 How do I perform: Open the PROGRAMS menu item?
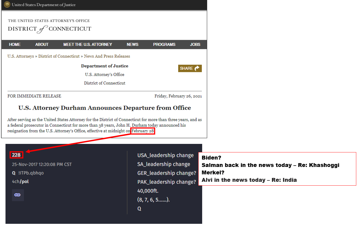pos(164,44)
